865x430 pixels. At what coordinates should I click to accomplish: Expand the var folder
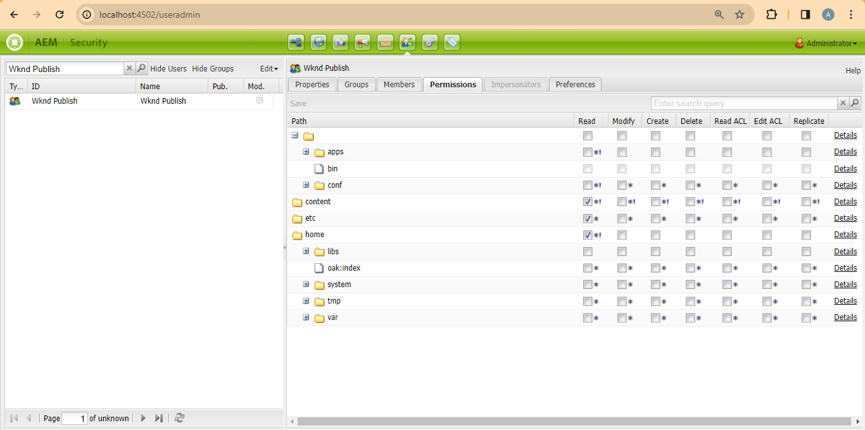pos(306,317)
